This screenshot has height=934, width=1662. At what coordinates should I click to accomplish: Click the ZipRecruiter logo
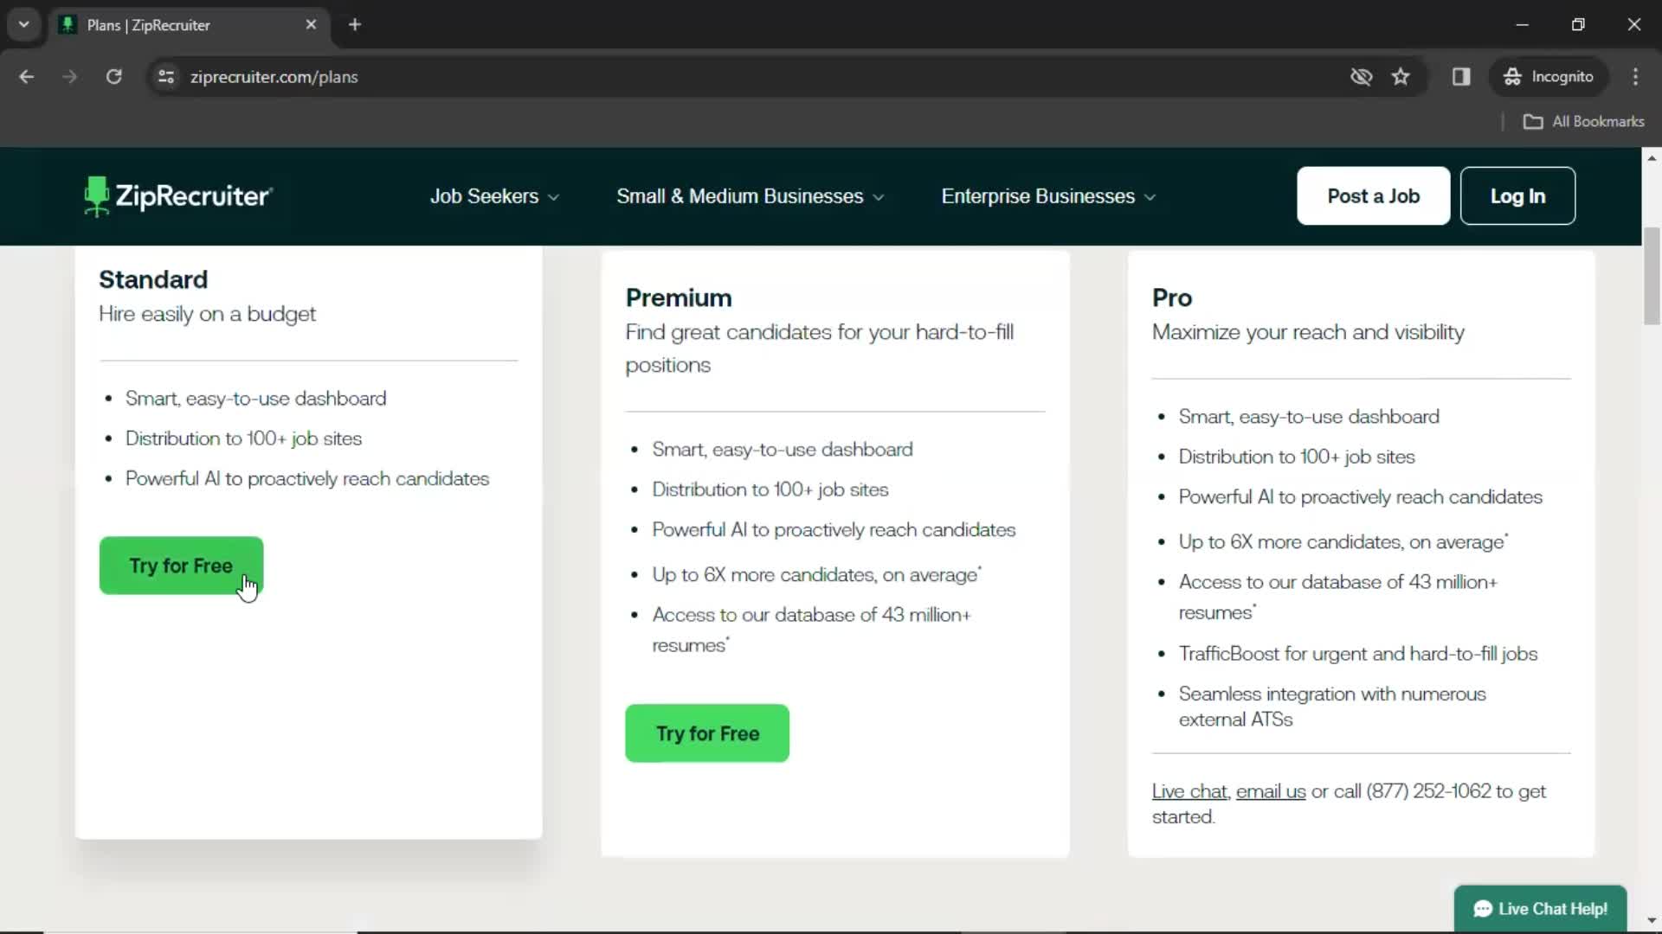(178, 196)
